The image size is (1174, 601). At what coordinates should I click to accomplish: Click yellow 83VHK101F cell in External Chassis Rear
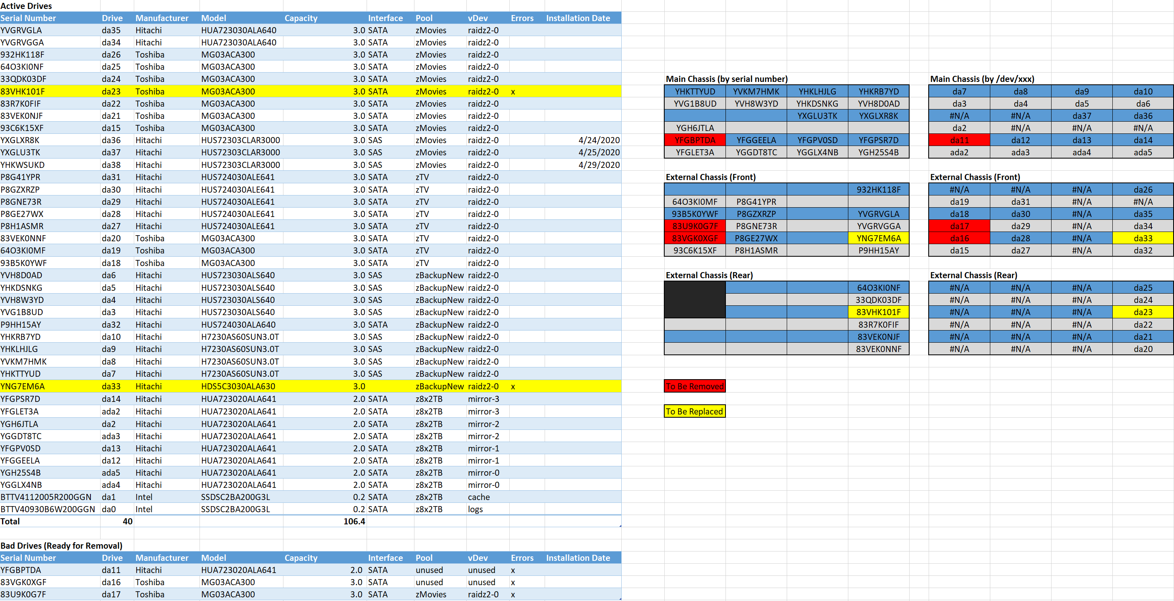[x=879, y=312]
